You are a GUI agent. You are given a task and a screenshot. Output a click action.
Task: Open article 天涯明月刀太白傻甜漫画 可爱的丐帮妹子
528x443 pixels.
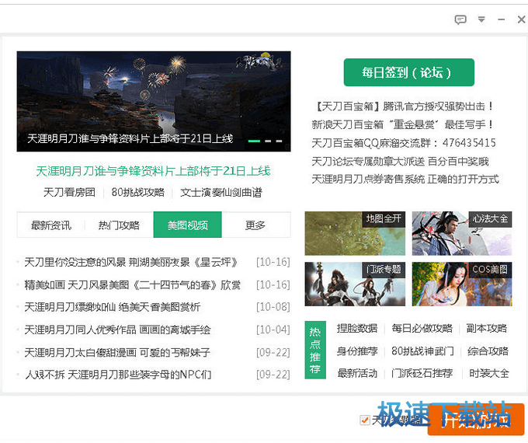pos(117,353)
